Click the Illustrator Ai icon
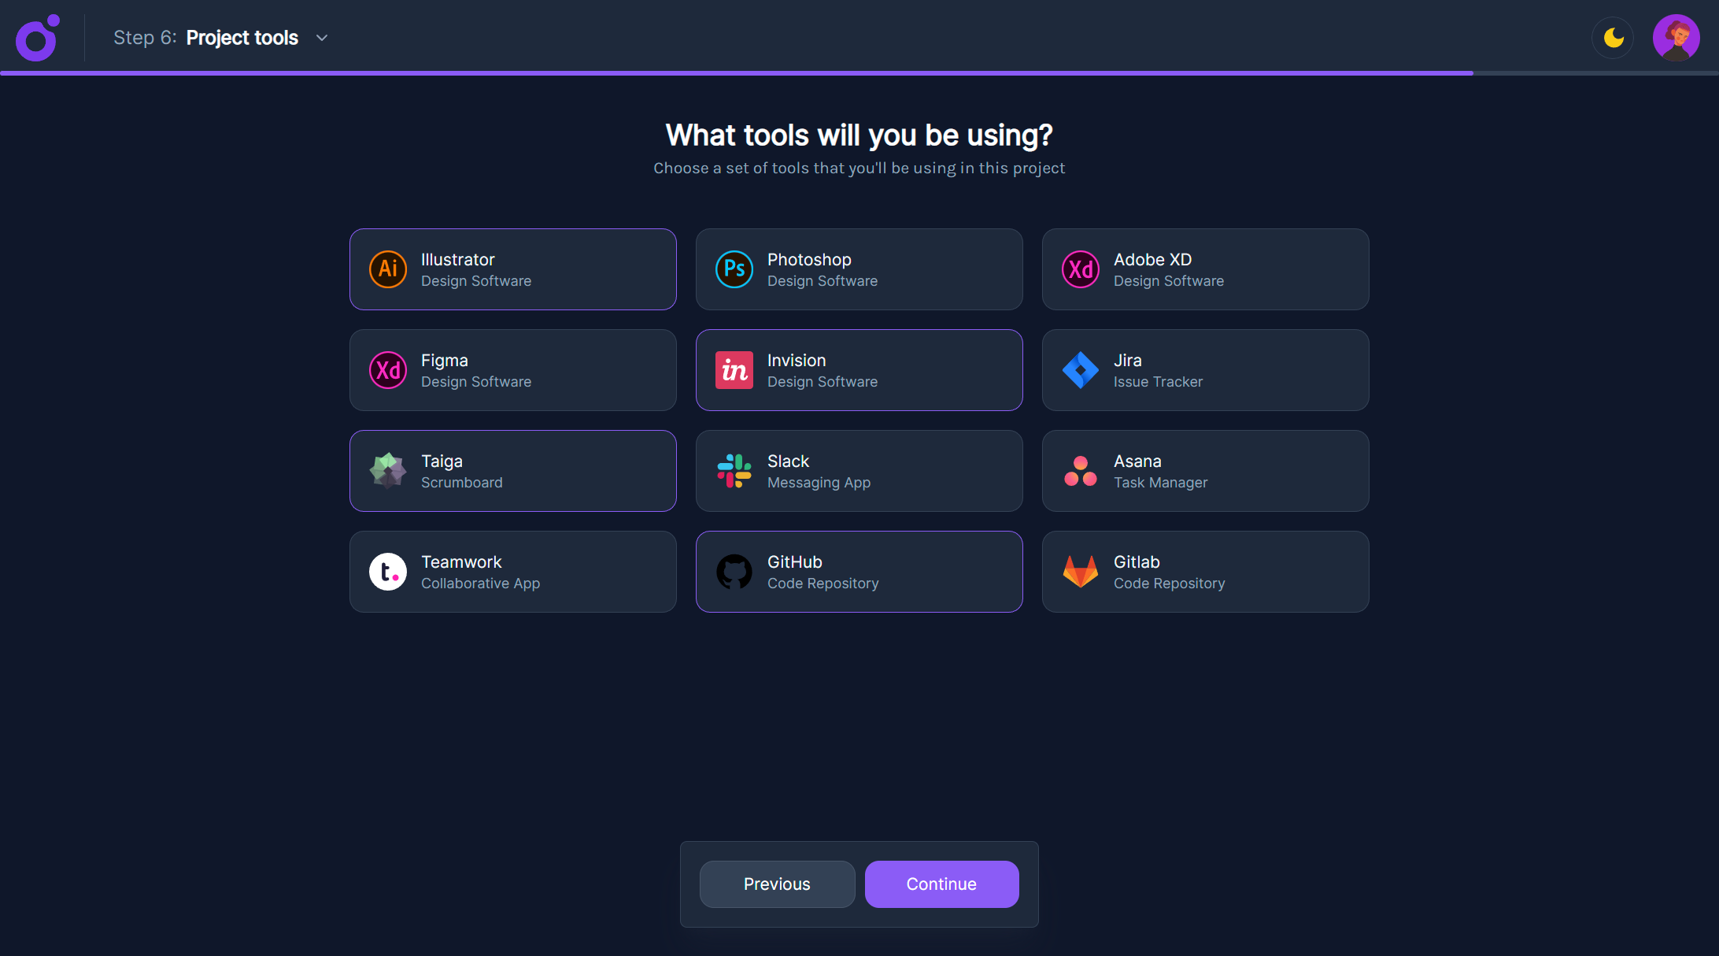Image resolution: width=1719 pixels, height=956 pixels. coord(388,269)
